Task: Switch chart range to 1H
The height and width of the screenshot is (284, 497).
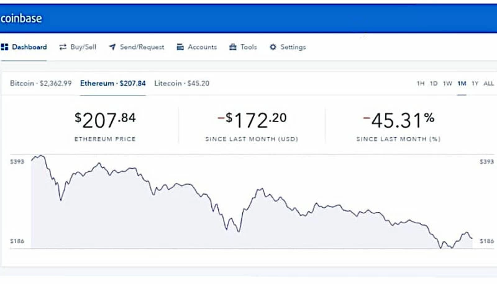Action: pyautogui.click(x=421, y=84)
